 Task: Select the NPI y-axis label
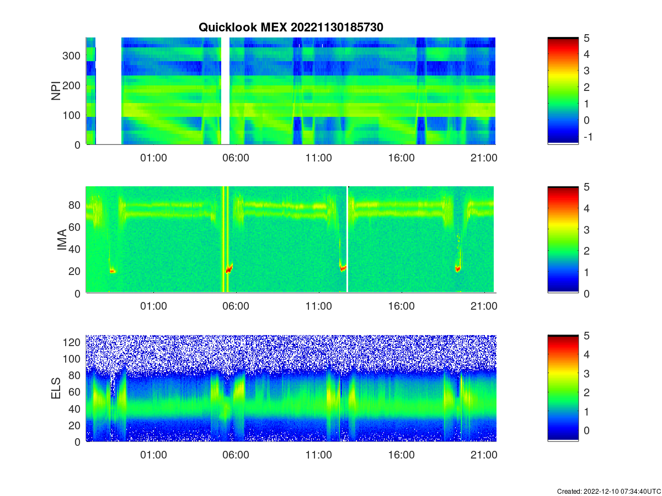click(x=56, y=91)
